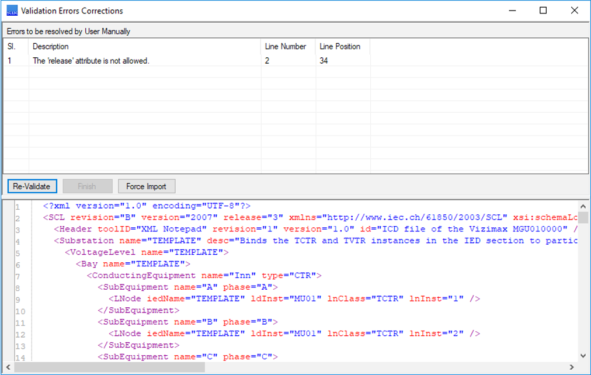The width and height of the screenshot is (591, 375).
Task: Select the Line Position value 34
Action: 324,61
